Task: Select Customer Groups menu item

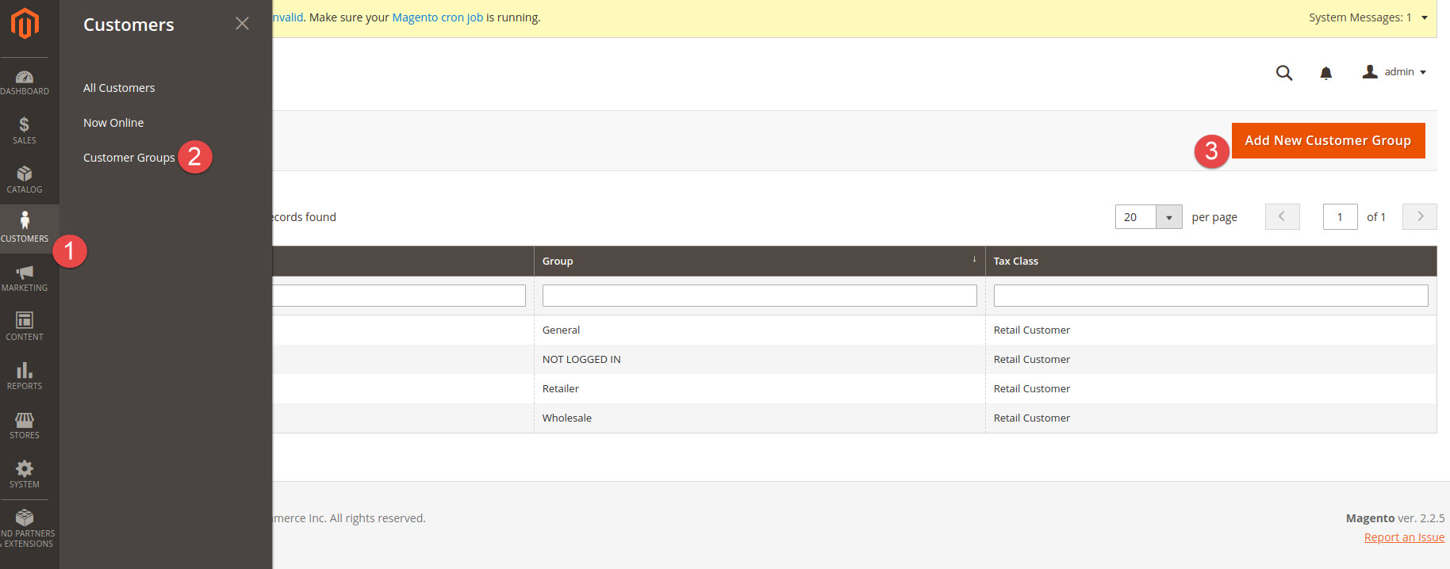Action: pyautogui.click(x=129, y=158)
